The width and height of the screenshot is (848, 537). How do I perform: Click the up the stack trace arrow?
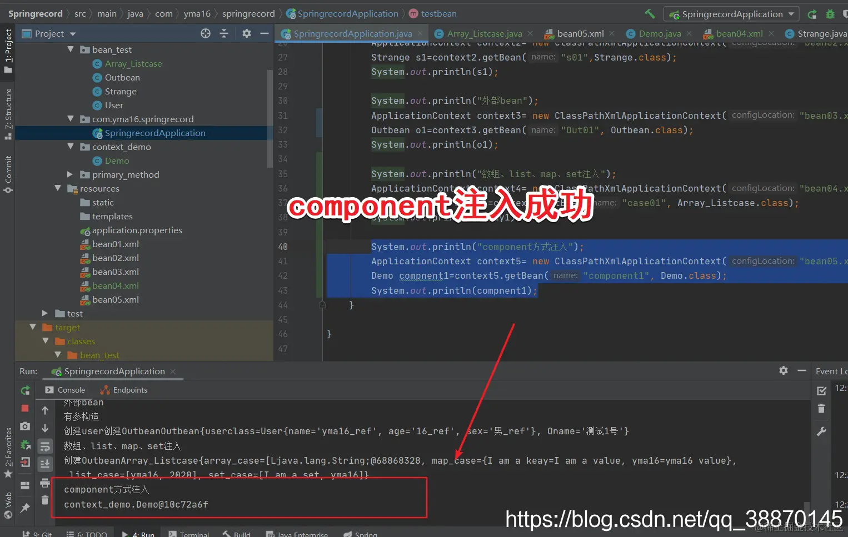click(x=45, y=410)
